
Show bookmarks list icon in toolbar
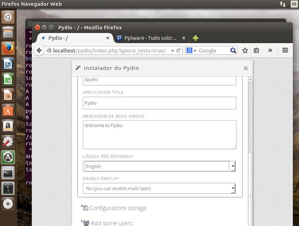coord(256,50)
